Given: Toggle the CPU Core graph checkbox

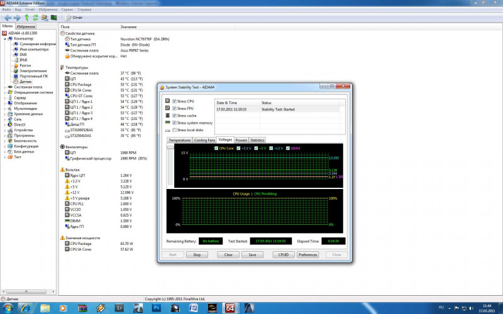Looking at the screenshot, I should (x=216, y=148).
